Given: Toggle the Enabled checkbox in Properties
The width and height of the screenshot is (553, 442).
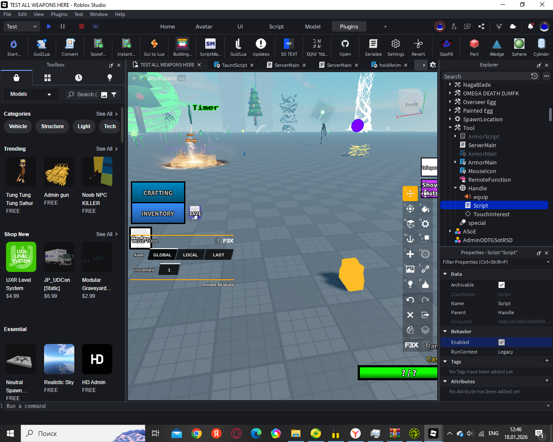Looking at the screenshot, I should tap(502, 342).
